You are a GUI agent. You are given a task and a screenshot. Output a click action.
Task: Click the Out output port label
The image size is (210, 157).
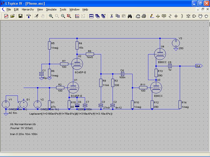coord(199,66)
